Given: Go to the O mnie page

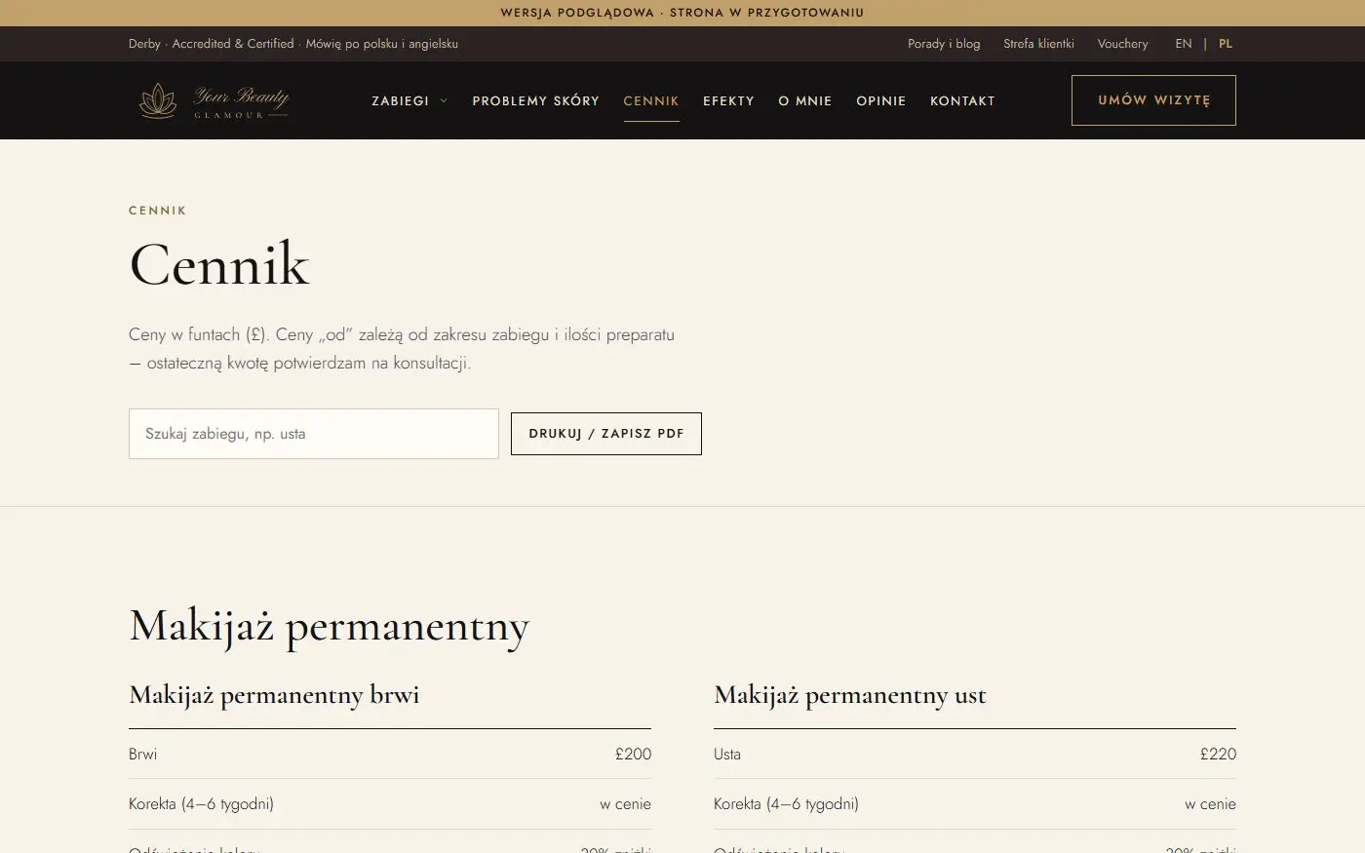Looking at the screenshot, I should [x=805, y=100].
